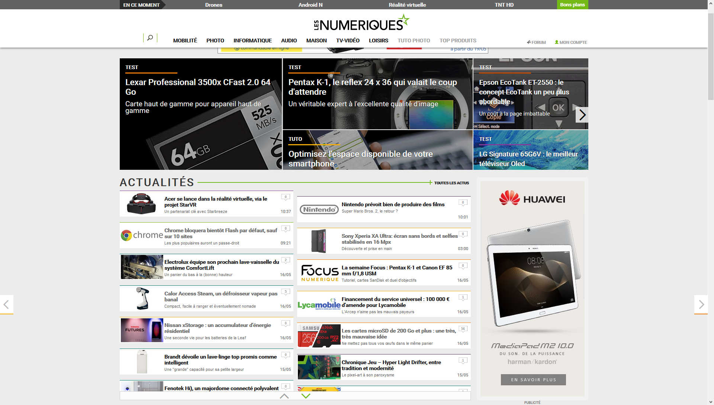Click the comment bubble on Electrolux article

286,260
